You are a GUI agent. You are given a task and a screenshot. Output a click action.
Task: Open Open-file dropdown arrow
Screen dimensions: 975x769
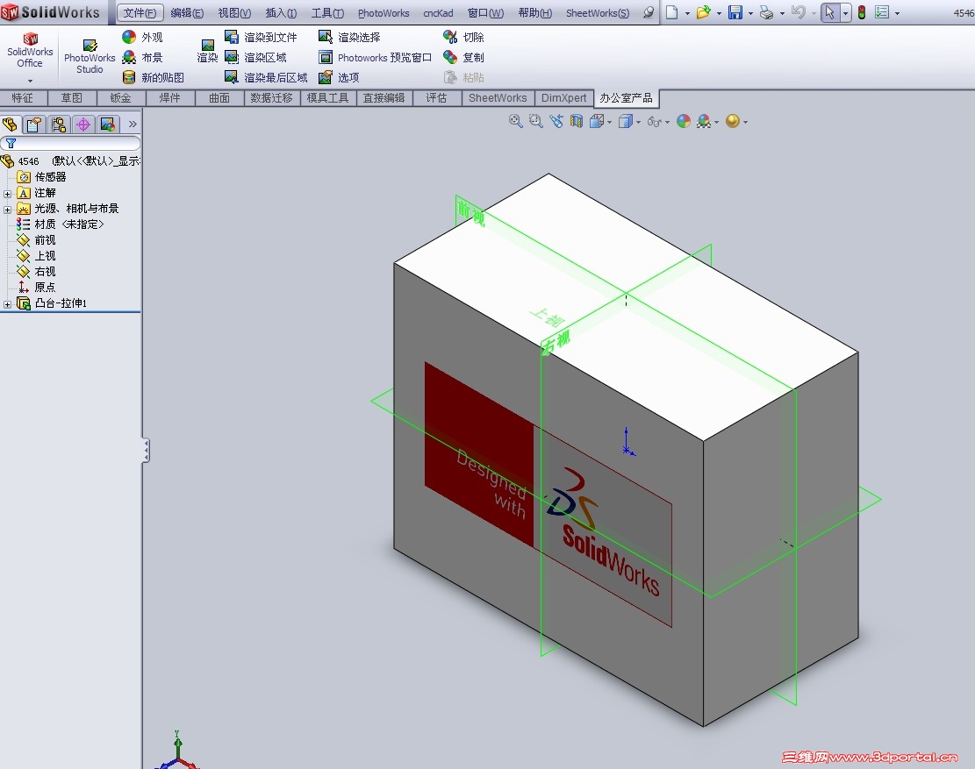point(719,13)
